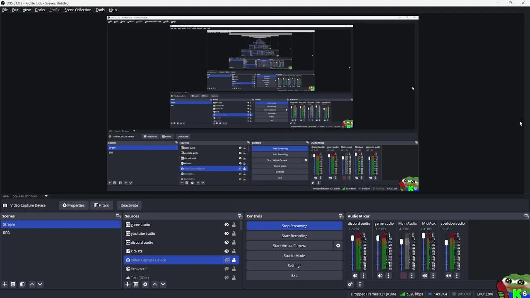Open game audio three-dot options menu
This screenshot has width=530, height=298.
click(x=388, y=276)
